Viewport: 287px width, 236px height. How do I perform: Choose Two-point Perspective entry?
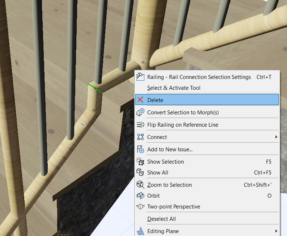point(207,207)
